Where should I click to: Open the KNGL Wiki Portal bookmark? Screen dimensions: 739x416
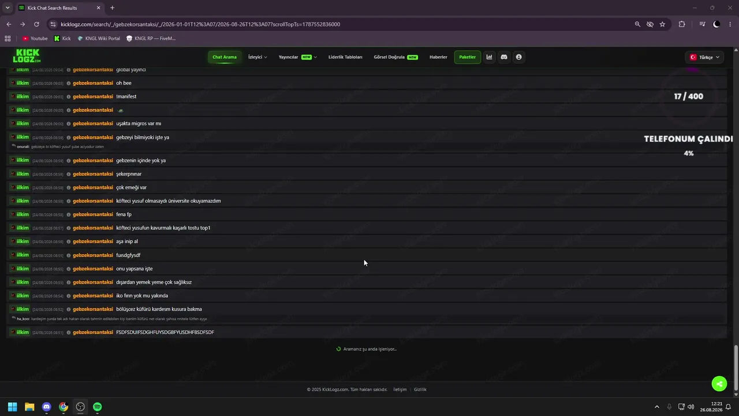coord(99,39)
